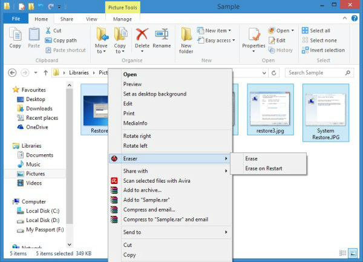Switch to large thumbnails view in status bar

pyautogui.click(x=354, y=253)
